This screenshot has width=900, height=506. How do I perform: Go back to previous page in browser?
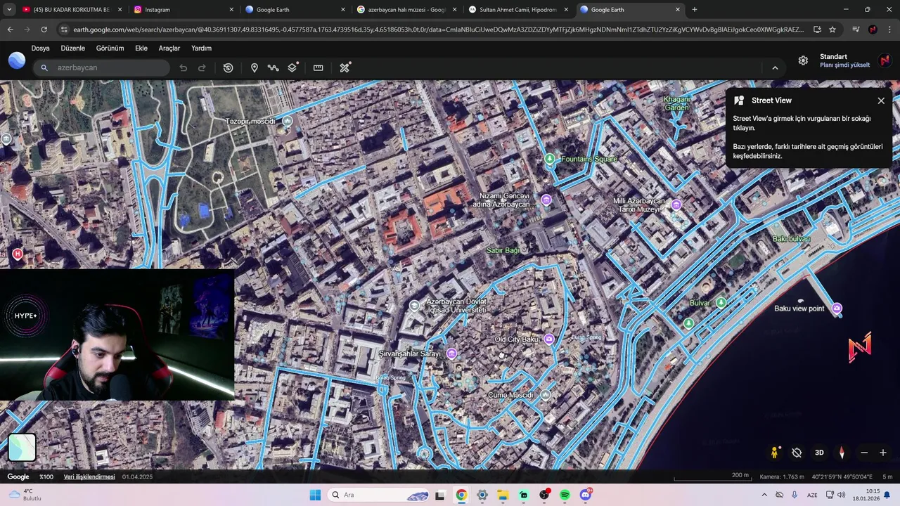10,30
